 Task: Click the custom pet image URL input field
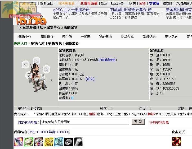(x=85, y=122)
